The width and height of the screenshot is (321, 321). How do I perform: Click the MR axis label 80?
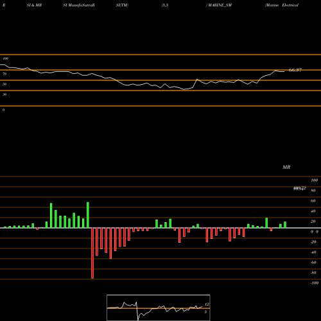tap(313, 191)
